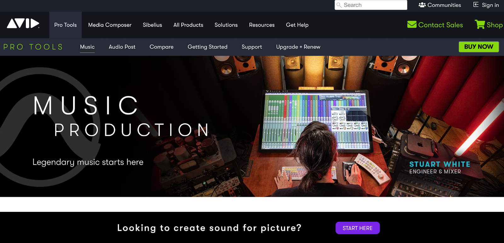
Task: Click the purple START HERE button
Action: (358, 228)
